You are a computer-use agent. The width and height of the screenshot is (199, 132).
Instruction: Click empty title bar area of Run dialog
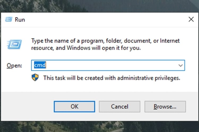(106, 20)
